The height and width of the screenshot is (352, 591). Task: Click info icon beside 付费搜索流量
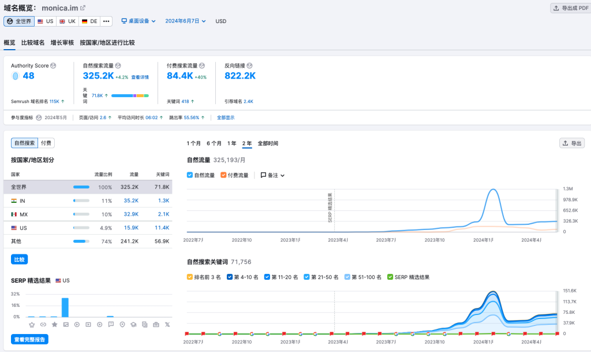tap(202, 66)
